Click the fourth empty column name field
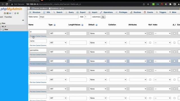Screen dimensions: 180x101 38,59
